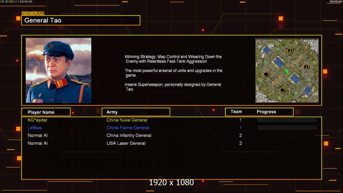Screen dimensions: 343x193
Task: Click team number in the USA Laser General row
Action: click(240, 143)
